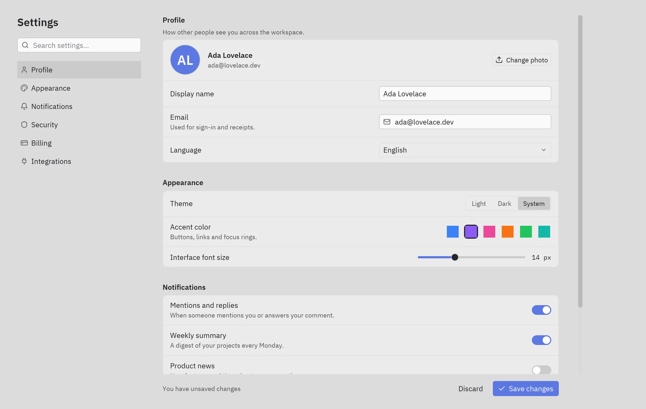Click the checkmark icon in Save changes
The width and height of the screenshot is (646, 409).
[502, 389]
